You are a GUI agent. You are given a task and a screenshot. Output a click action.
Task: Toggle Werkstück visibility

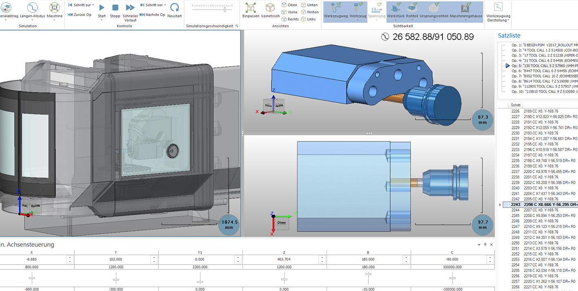395,8
